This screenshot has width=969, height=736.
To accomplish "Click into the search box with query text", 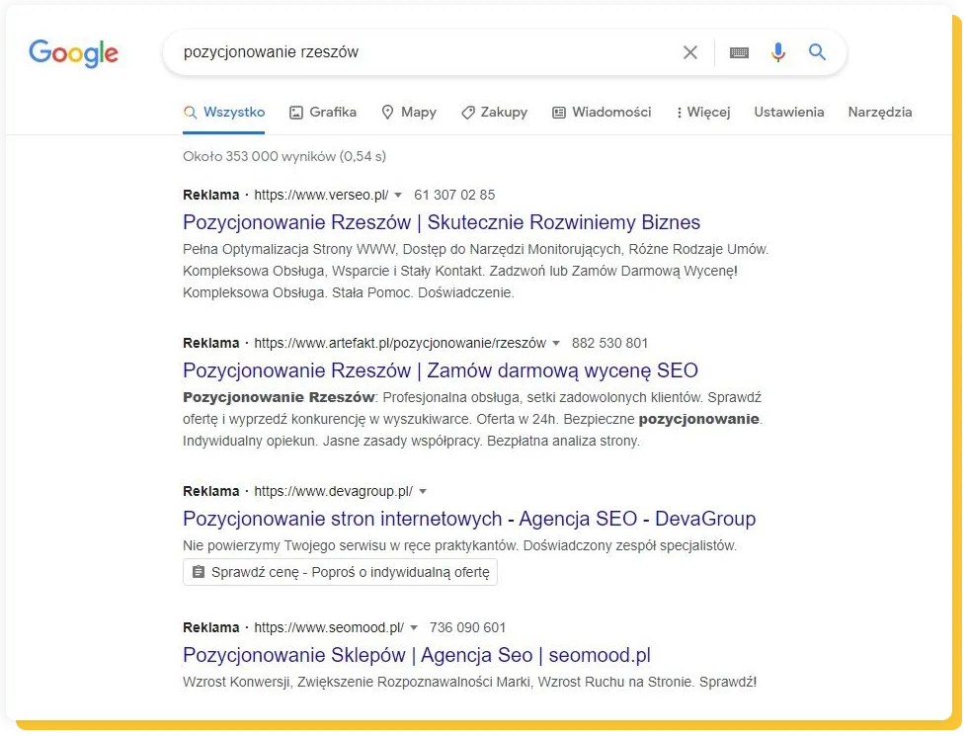I will coord(415,52).
